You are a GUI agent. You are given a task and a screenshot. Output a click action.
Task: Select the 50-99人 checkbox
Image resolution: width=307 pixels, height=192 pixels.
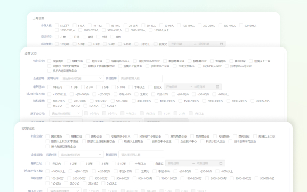pyautogui.click(x=161, y=26)
